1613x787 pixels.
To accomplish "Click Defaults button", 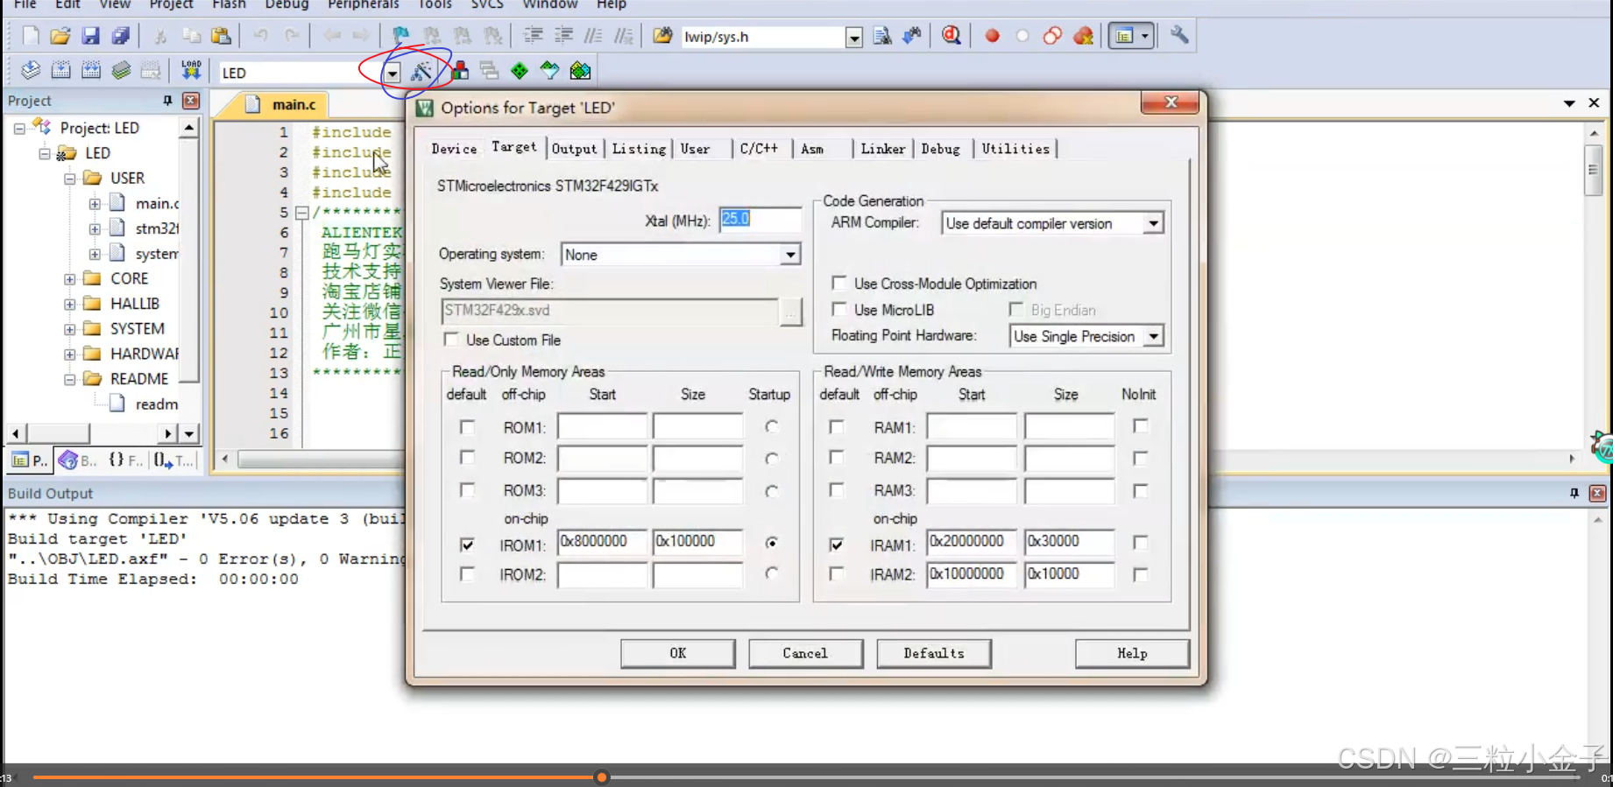I will [934, 653].
